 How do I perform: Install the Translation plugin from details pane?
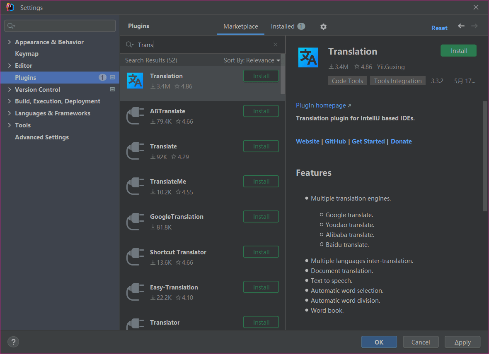point(458,51)
